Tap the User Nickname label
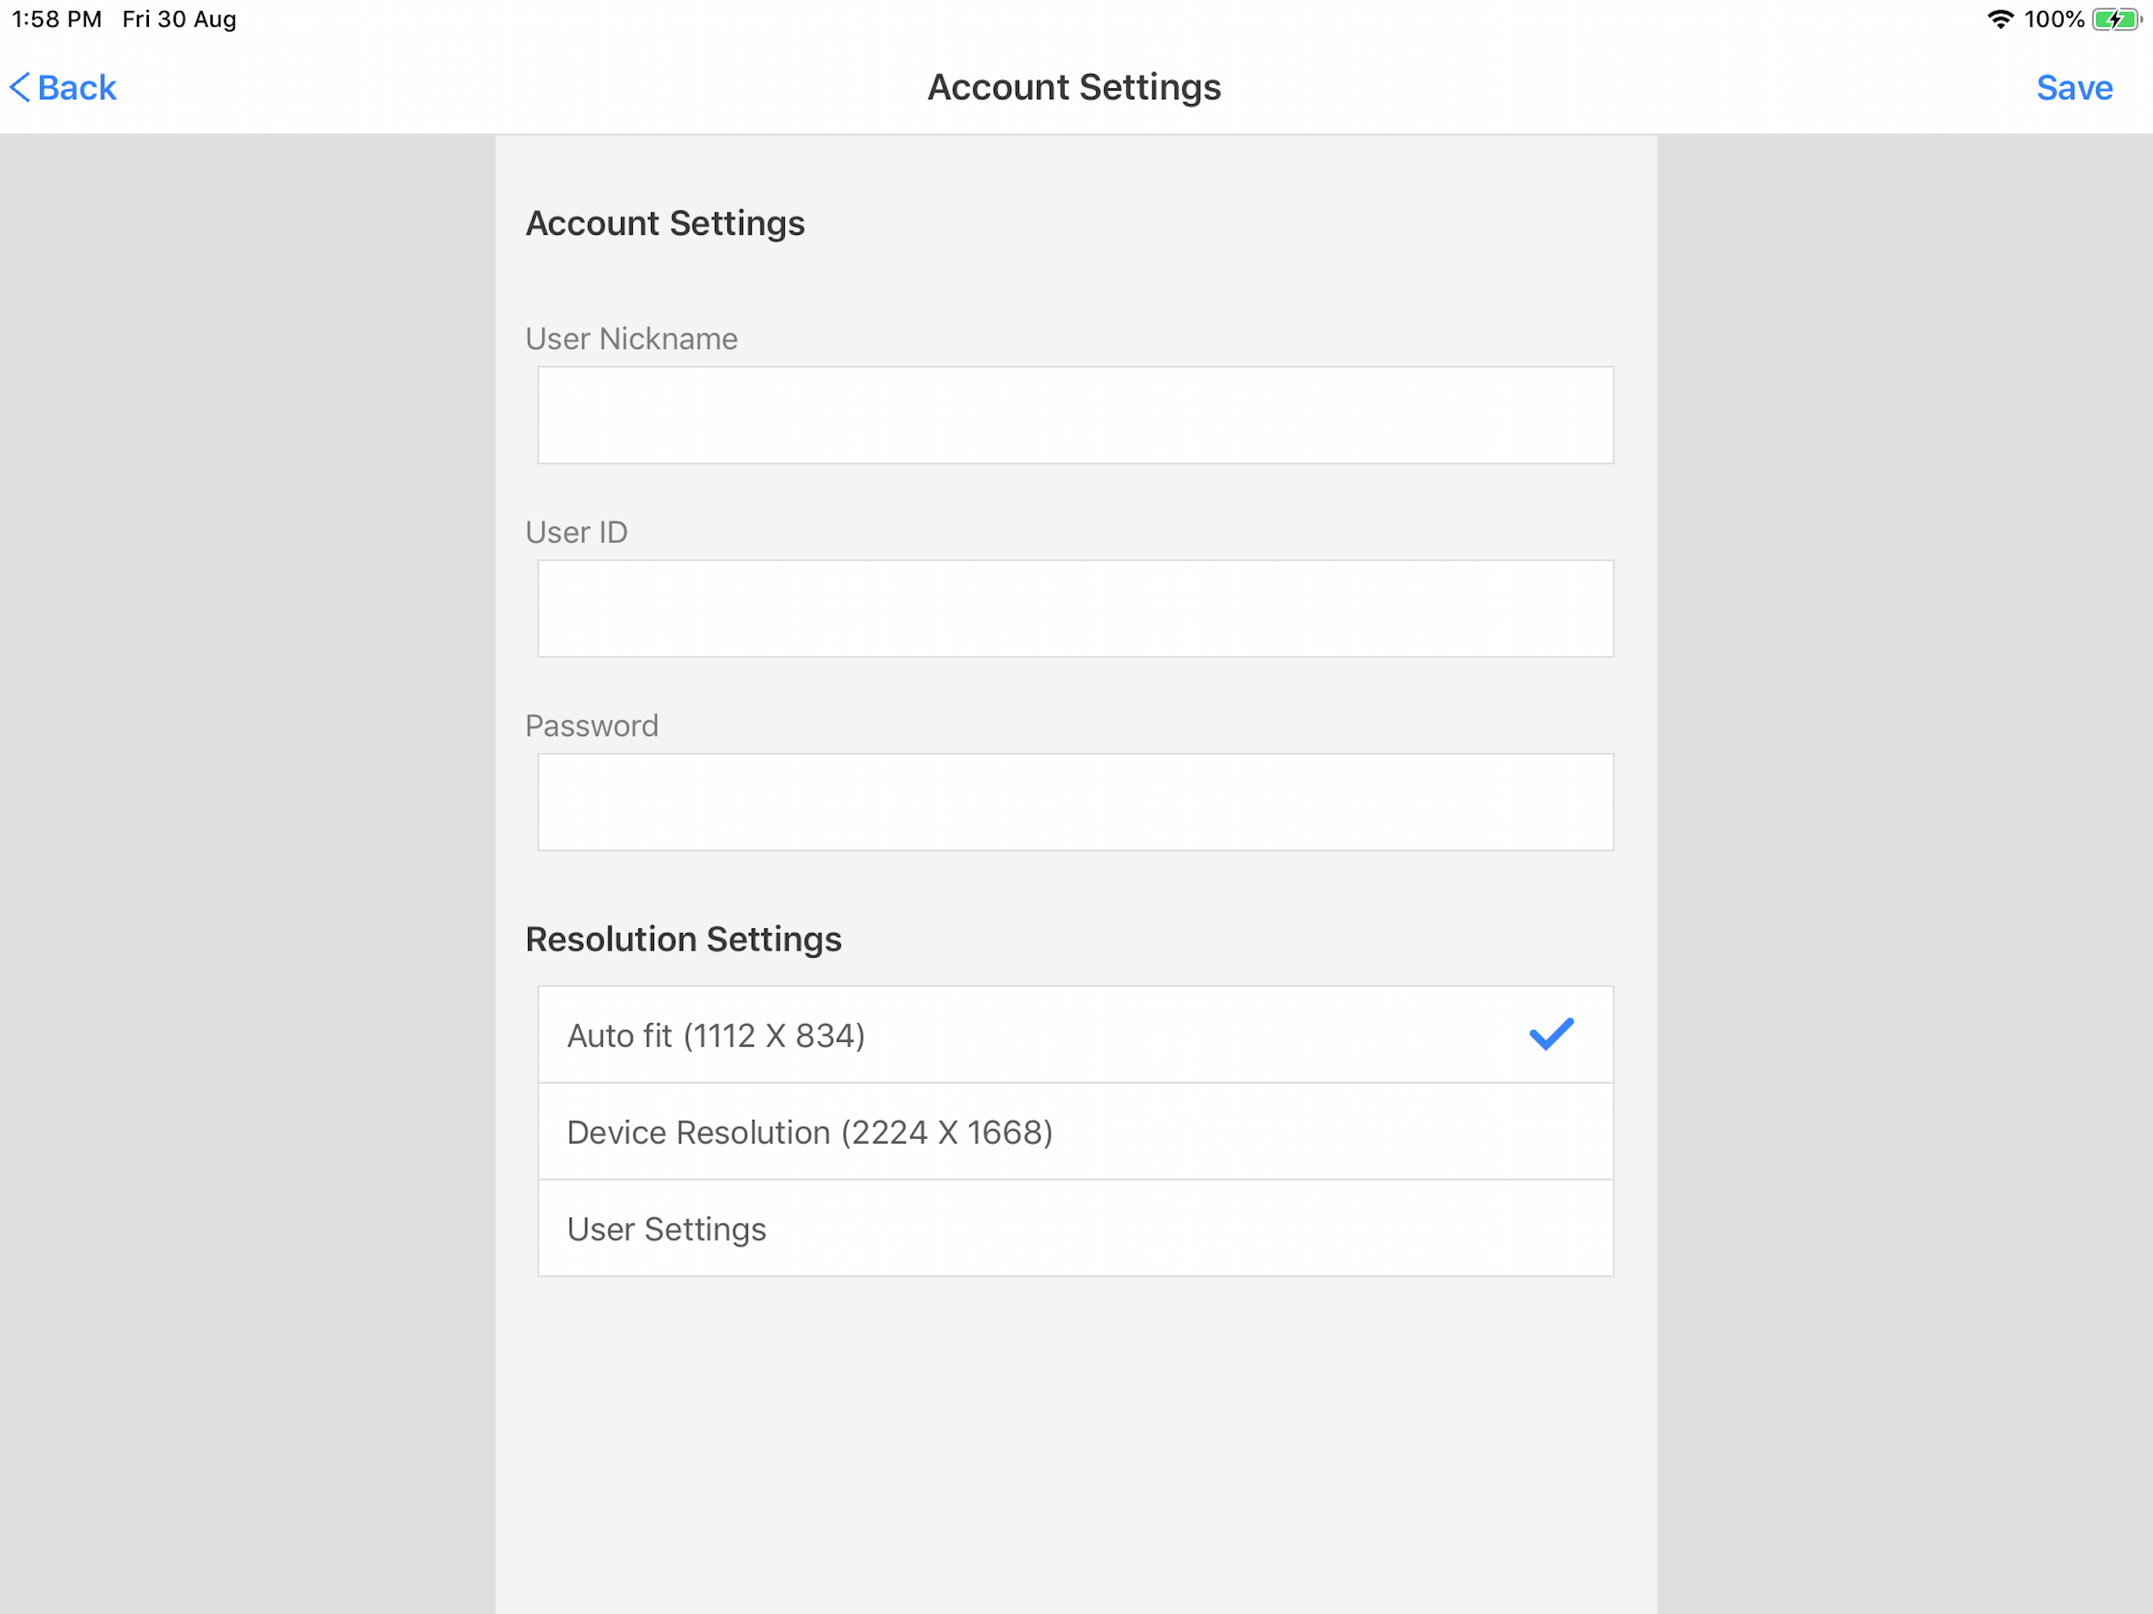The width and height of the screenshot is (2153, 1614). 632,339
